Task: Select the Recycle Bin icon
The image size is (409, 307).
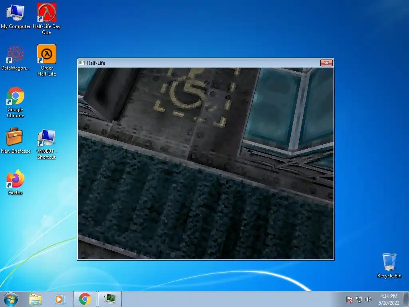Action: click(389, 265)
